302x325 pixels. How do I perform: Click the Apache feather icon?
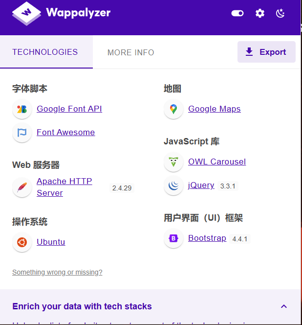click(x=22, y=187)
